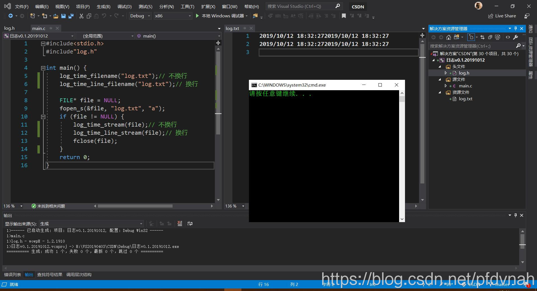Select log.h in Solution Explorer tree
Screen dimensions: 537x291
pyautogui.click(x=464, y=73)
